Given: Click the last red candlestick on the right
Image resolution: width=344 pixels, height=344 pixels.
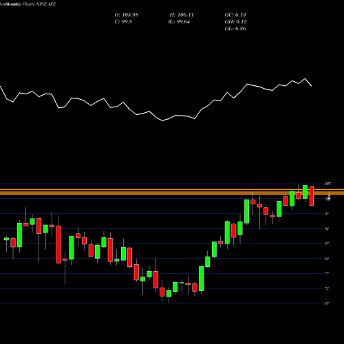Looking at the screenshot, I should [x=312, y=196].
